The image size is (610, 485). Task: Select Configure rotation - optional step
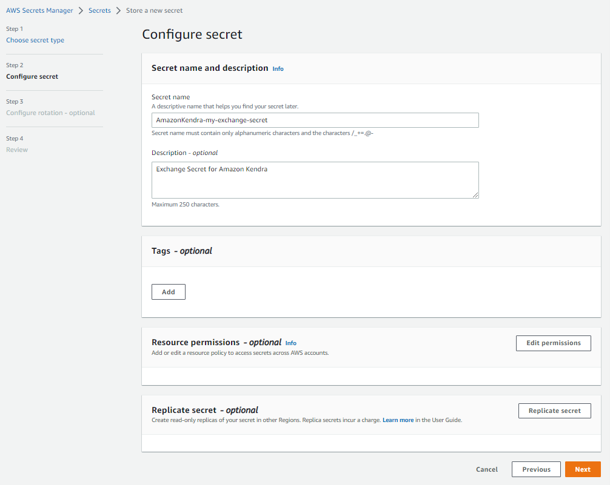click(x=50, y=113)
